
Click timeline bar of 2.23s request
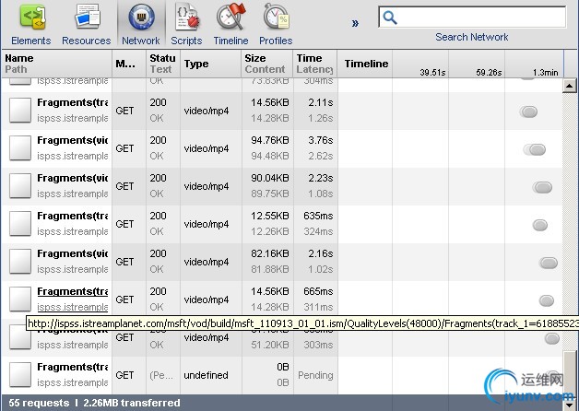point(542,187)
